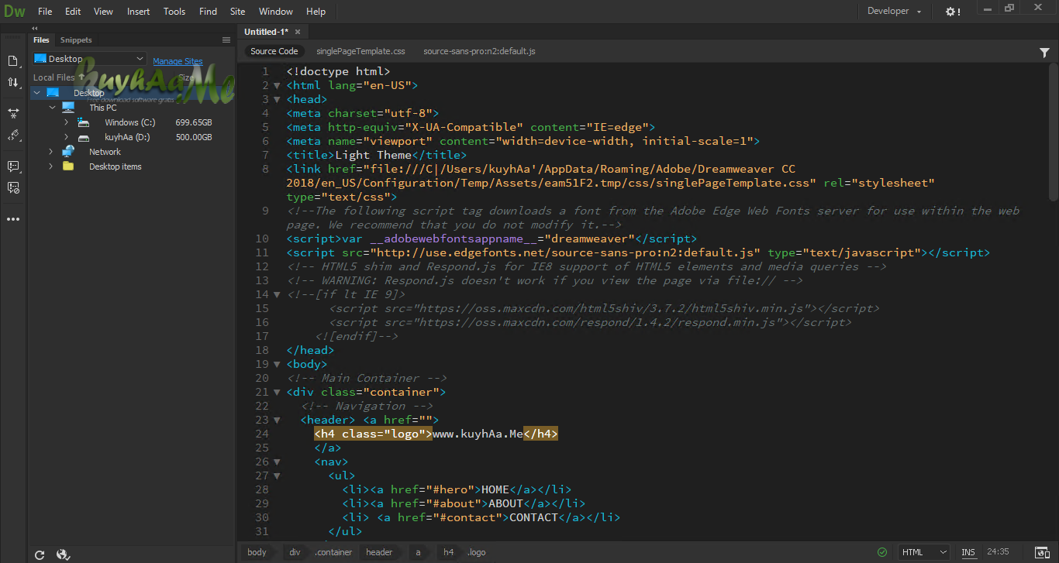Collapse the Desktop tree root

[x=36, y=93]
